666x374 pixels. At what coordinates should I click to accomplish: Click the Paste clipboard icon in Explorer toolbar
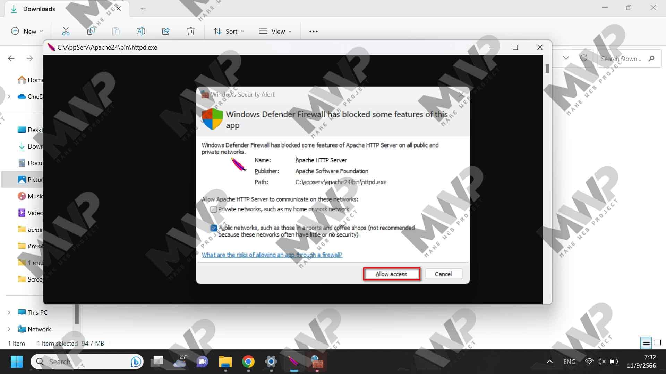click(x=116, y=31)
